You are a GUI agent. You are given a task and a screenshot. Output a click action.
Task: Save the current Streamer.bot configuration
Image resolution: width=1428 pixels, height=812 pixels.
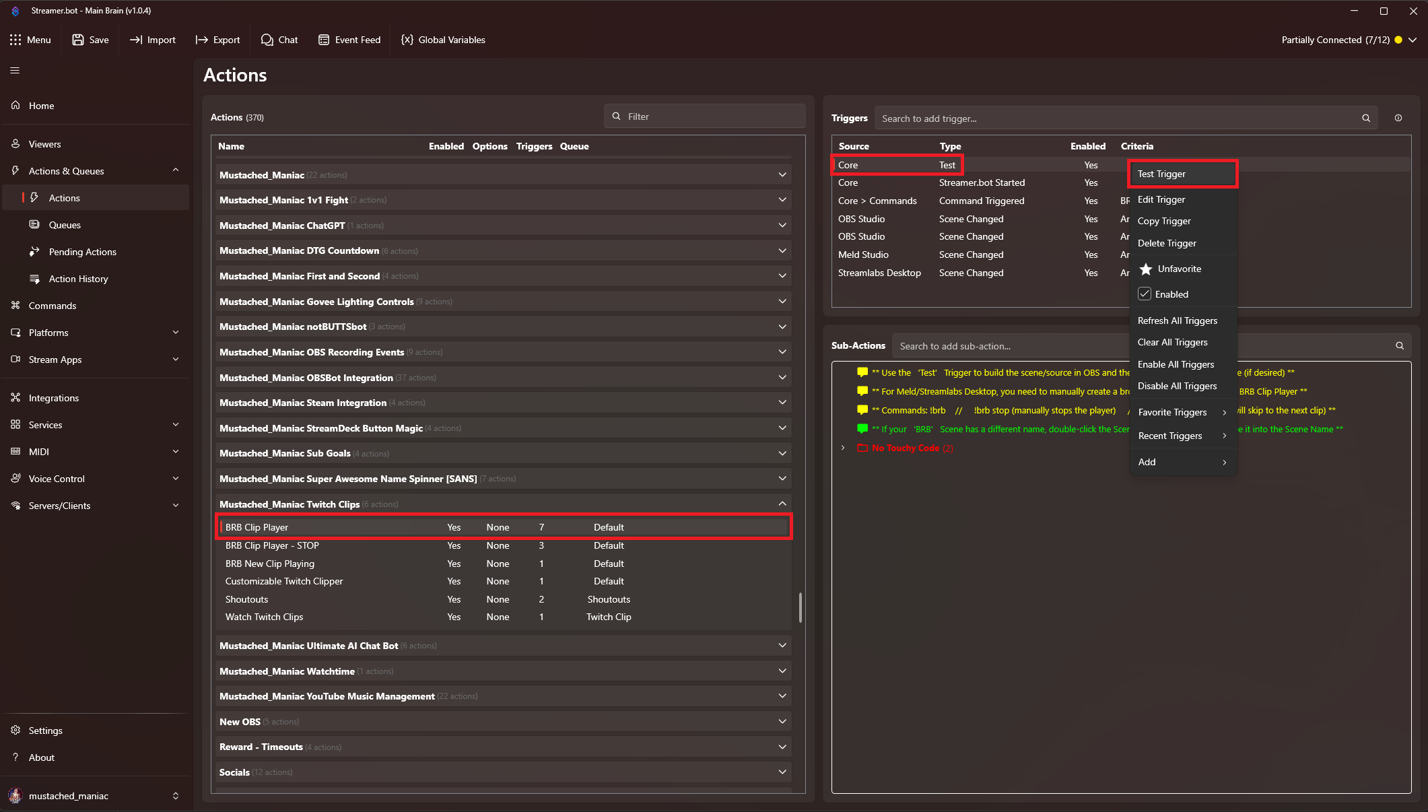[x=90, y=40]
